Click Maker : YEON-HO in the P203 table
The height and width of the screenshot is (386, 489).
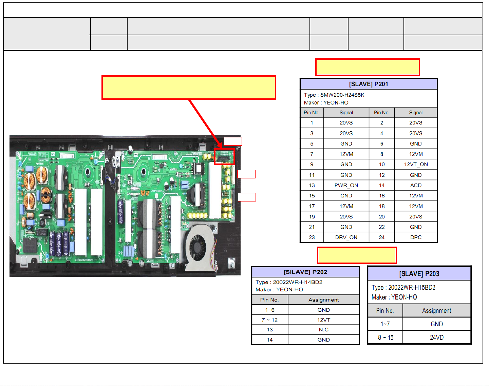[x=394, y=297]
